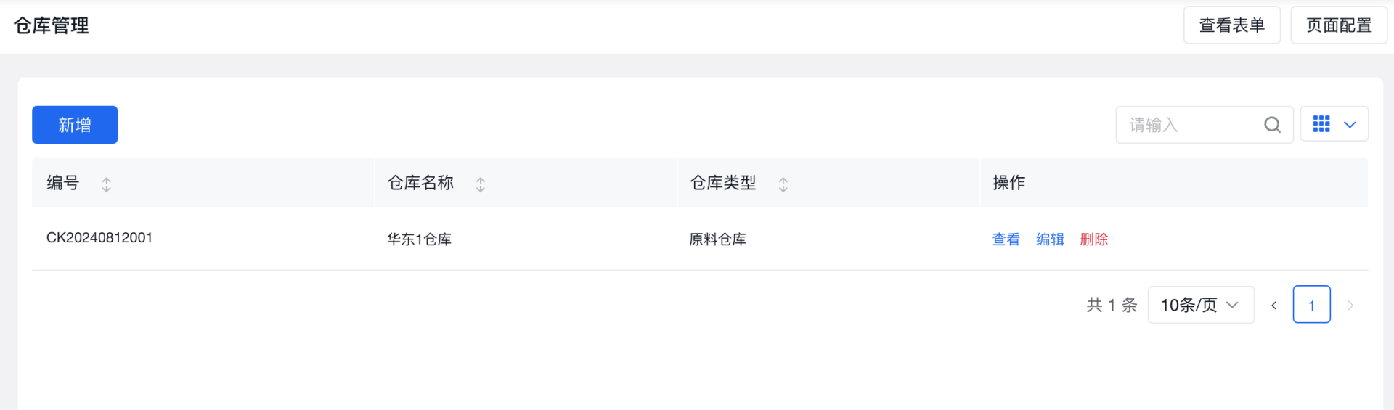Select page 1 in pagination

1311,305
